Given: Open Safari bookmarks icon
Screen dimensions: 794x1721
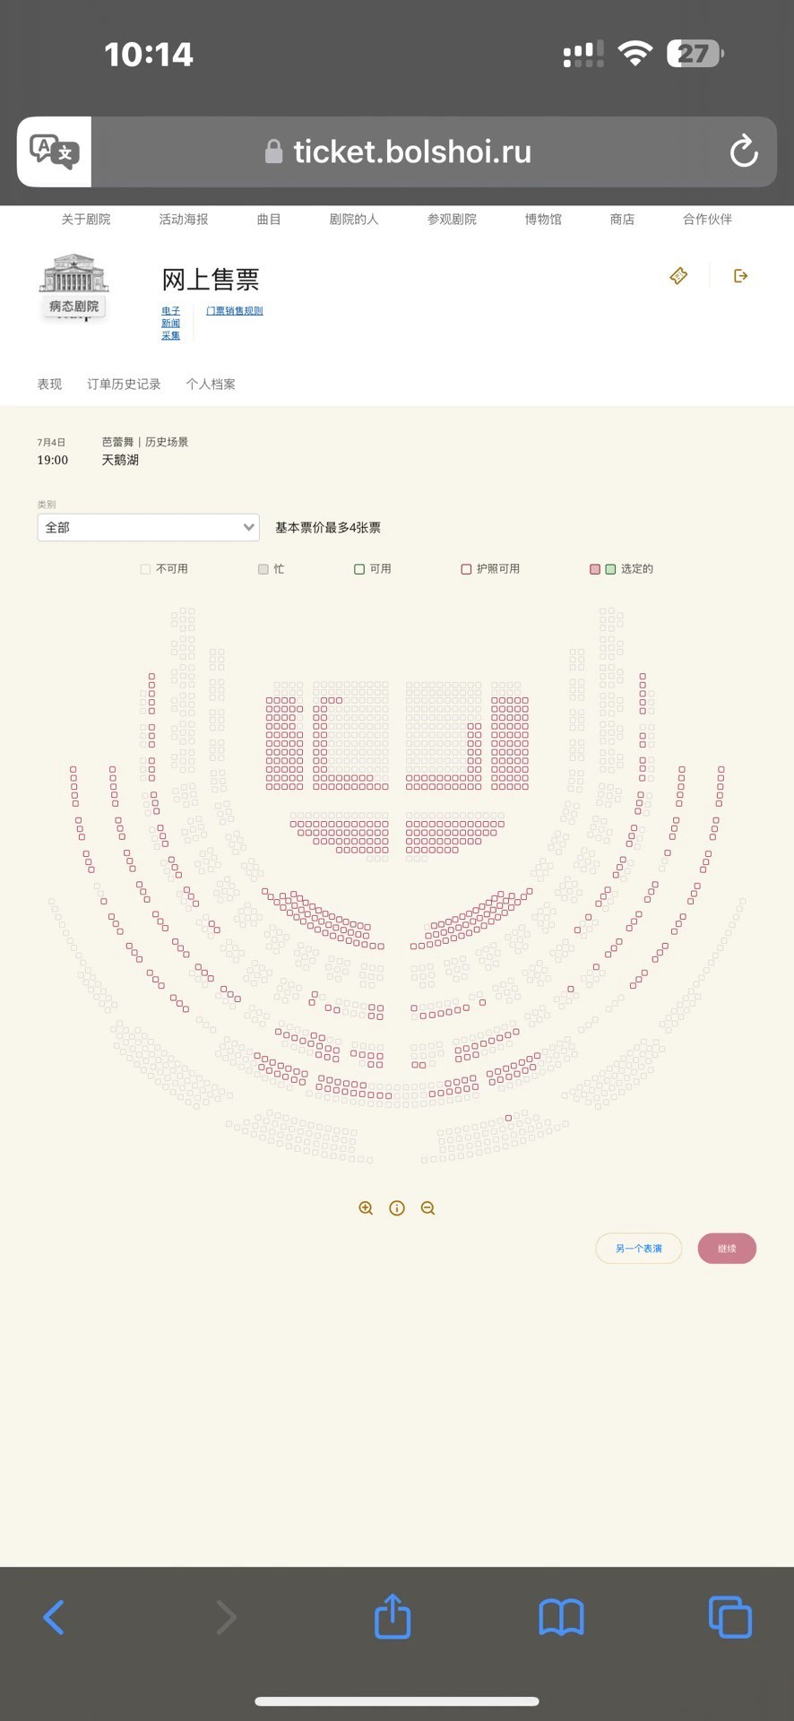Looking at the screenshot, I should (561, 1617).
